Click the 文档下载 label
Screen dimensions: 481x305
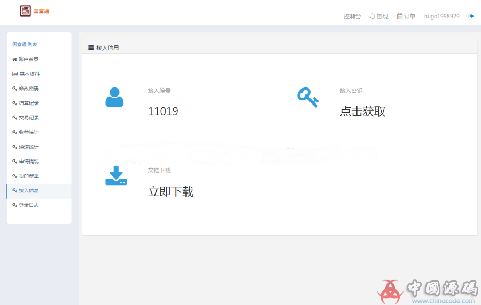click(159, 171)
